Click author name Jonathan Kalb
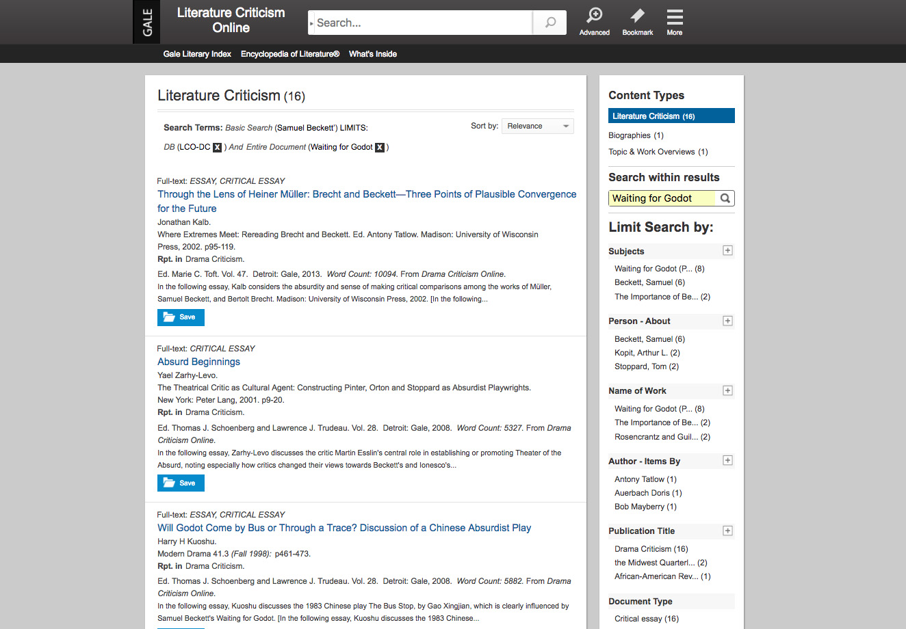Image resolution: width=906 pixels, height=629 pixels. [x=184, y=222]
